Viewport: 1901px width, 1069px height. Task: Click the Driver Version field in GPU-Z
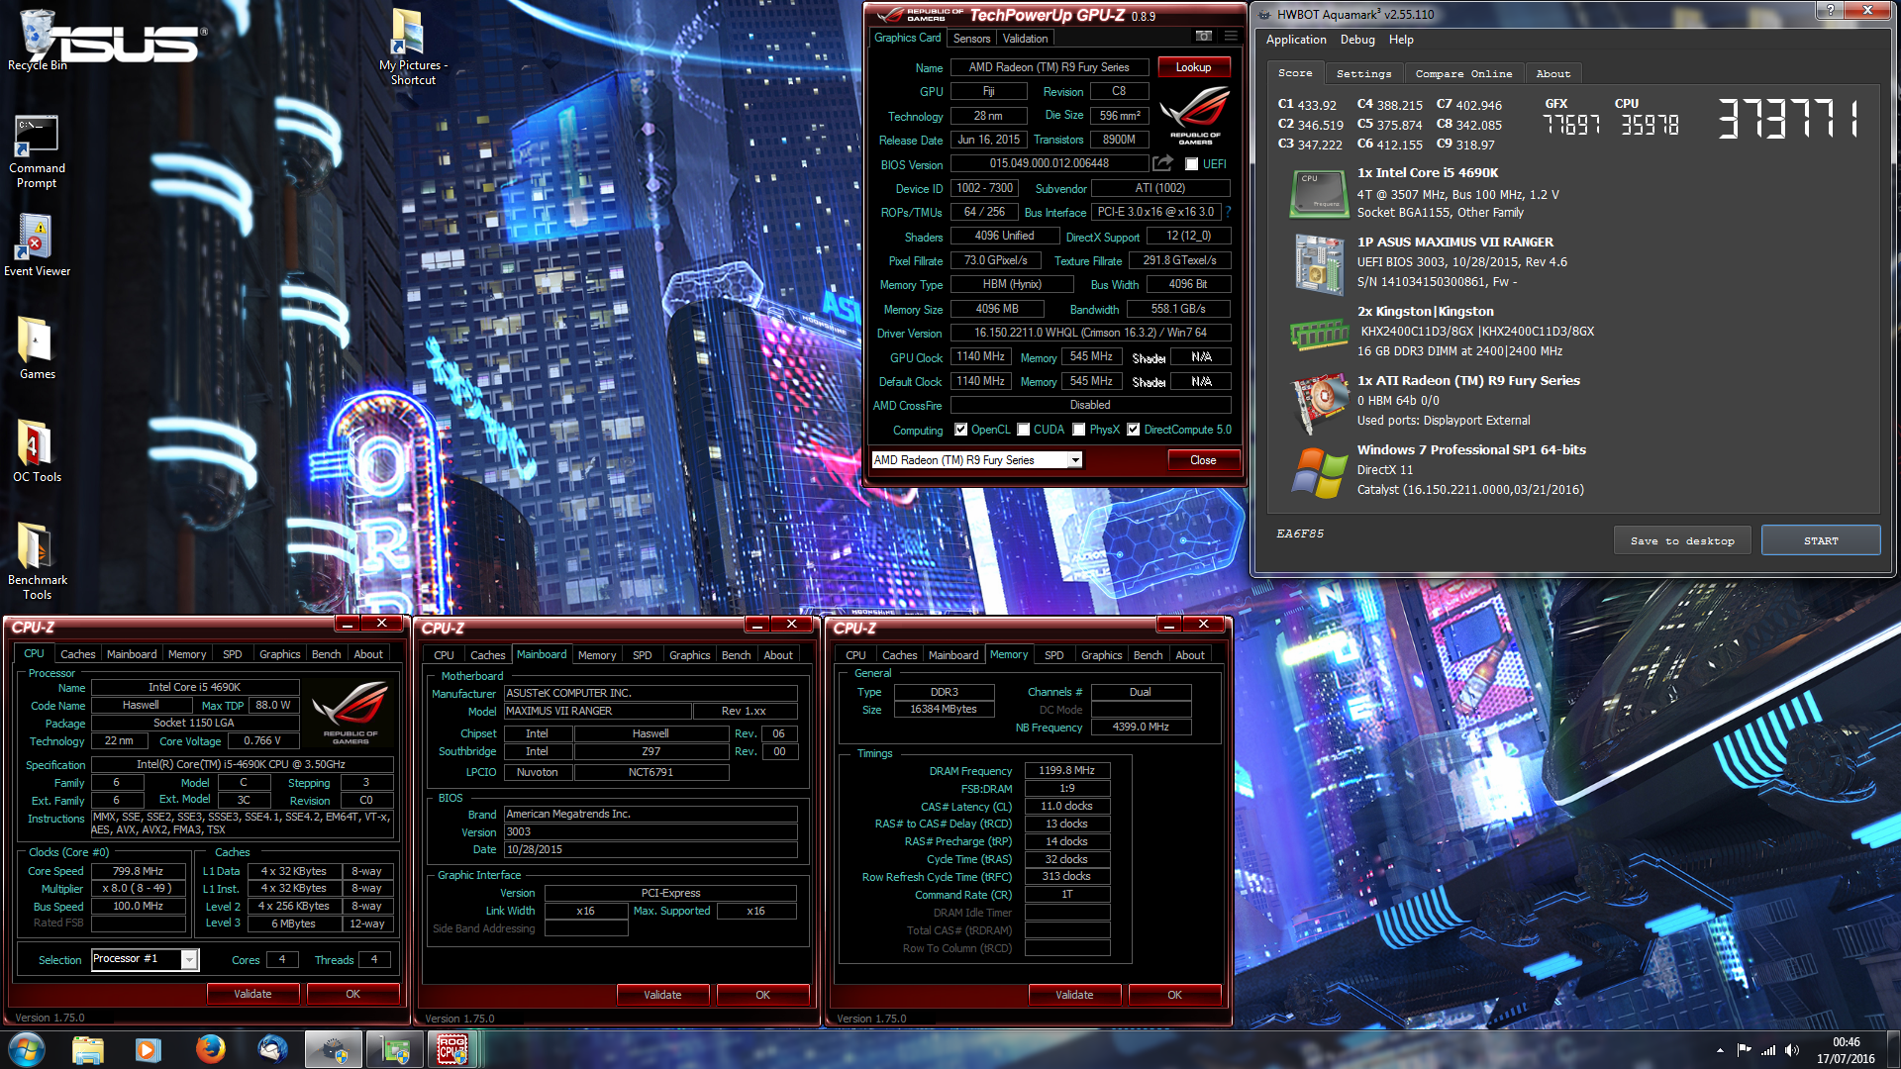click(x=1090, y=333)
